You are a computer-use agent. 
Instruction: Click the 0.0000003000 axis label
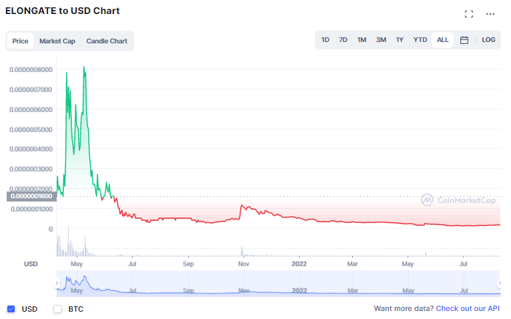(31, 169)
